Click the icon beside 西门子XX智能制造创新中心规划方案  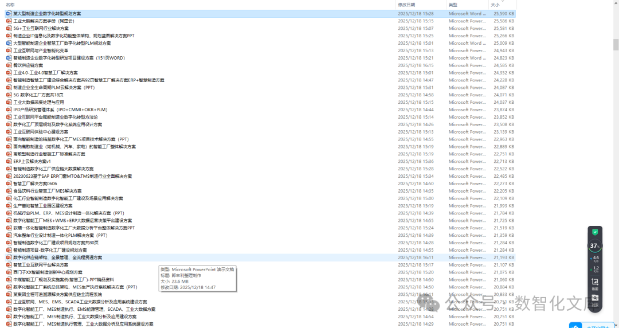[9, 272]
